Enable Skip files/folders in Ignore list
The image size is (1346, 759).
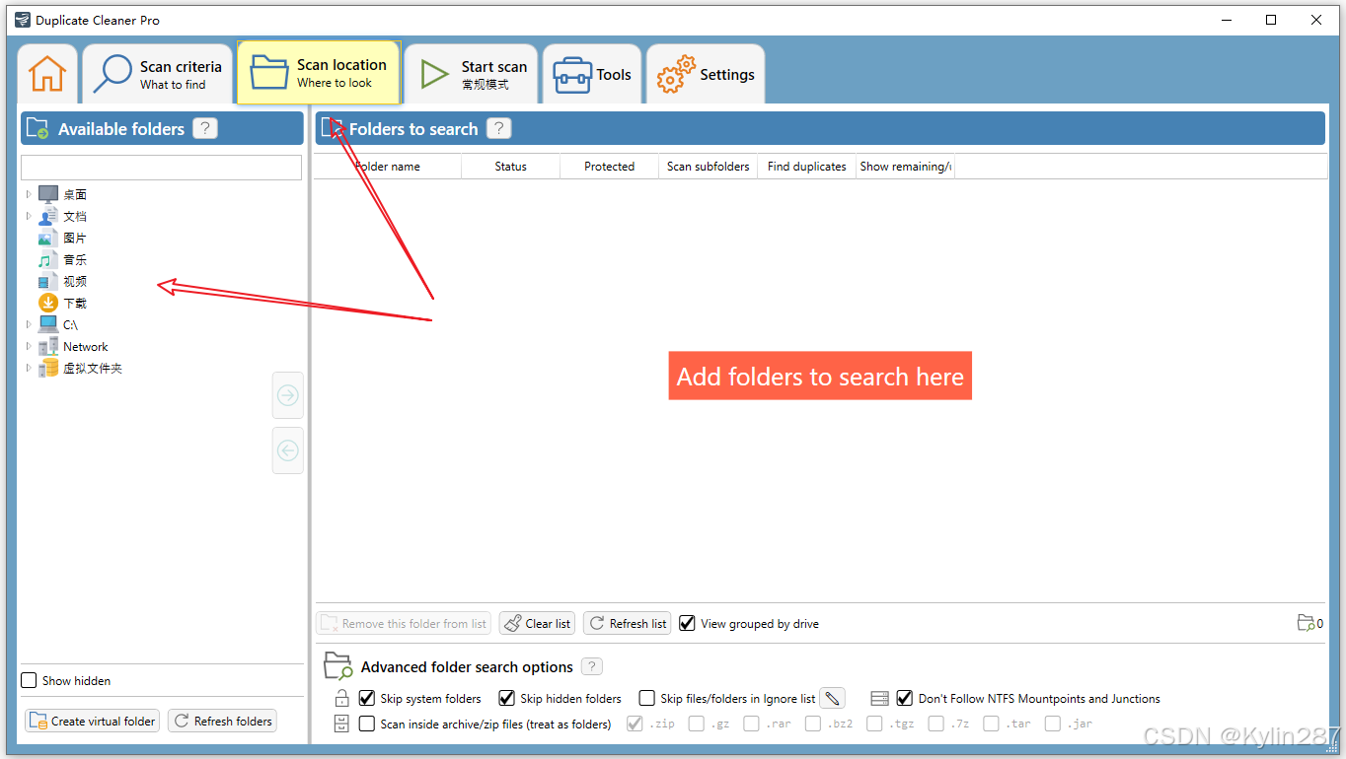(x=646, y=698)
